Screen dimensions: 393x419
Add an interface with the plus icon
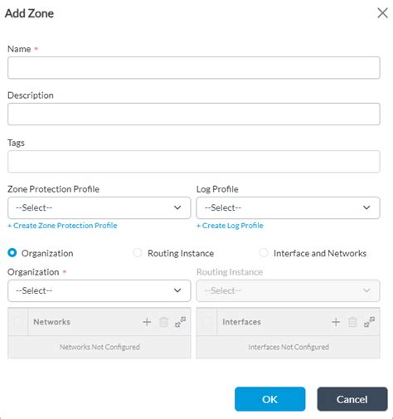pyautogui.click(x=336, y=322)
